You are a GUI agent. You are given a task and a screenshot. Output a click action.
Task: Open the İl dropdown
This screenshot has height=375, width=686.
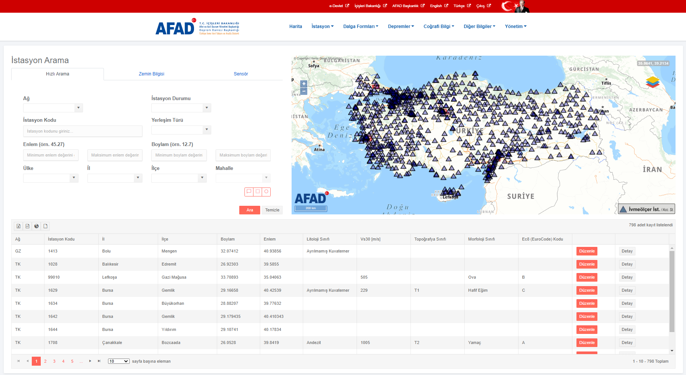coord(138,178)
